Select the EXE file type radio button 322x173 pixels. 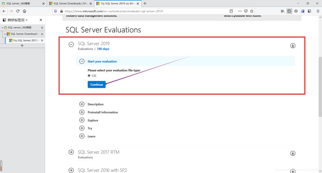click(x=89, y=76)
